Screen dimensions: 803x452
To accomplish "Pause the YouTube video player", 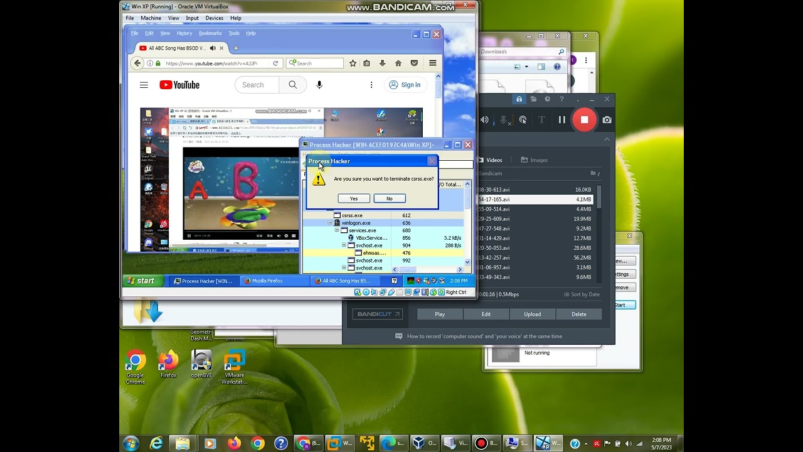I will (189, 236).
